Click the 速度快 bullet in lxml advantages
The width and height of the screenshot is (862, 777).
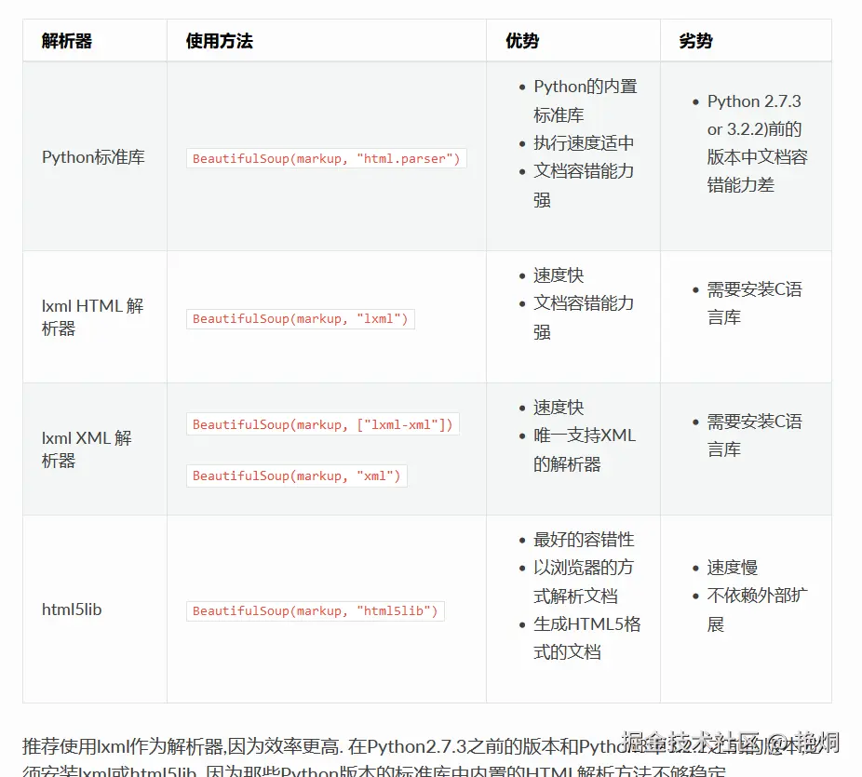click(557, 275)
